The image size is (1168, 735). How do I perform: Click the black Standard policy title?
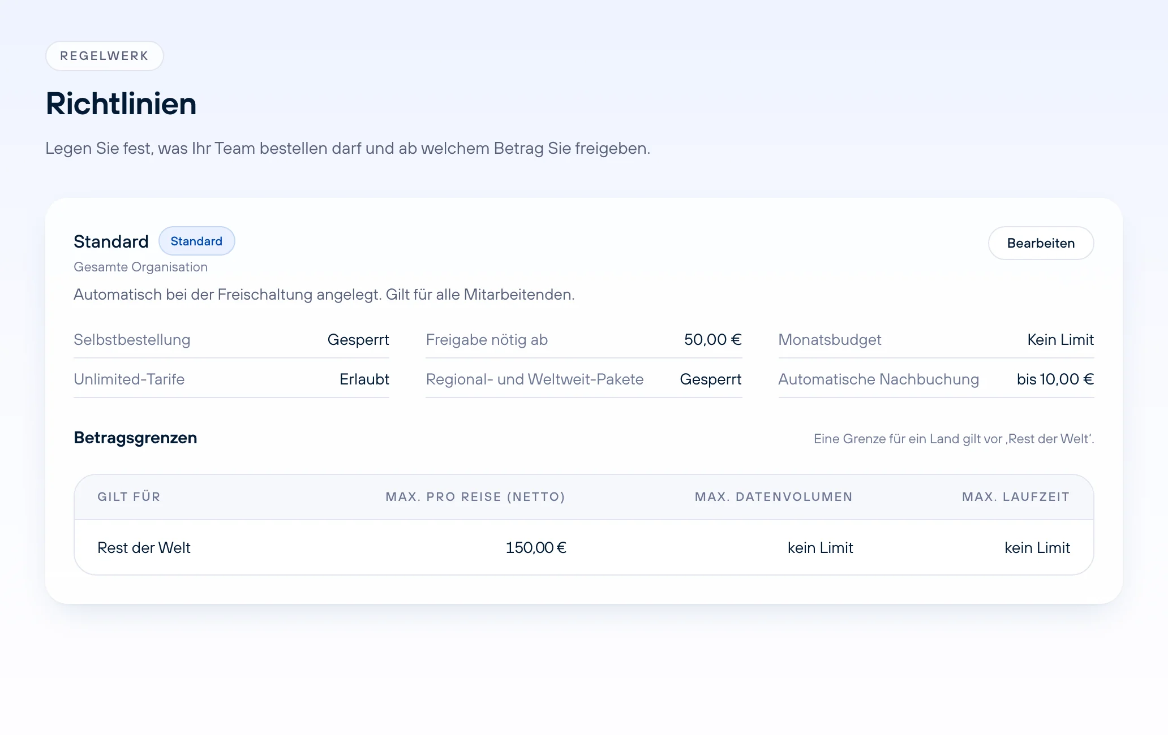pos(111,241)
